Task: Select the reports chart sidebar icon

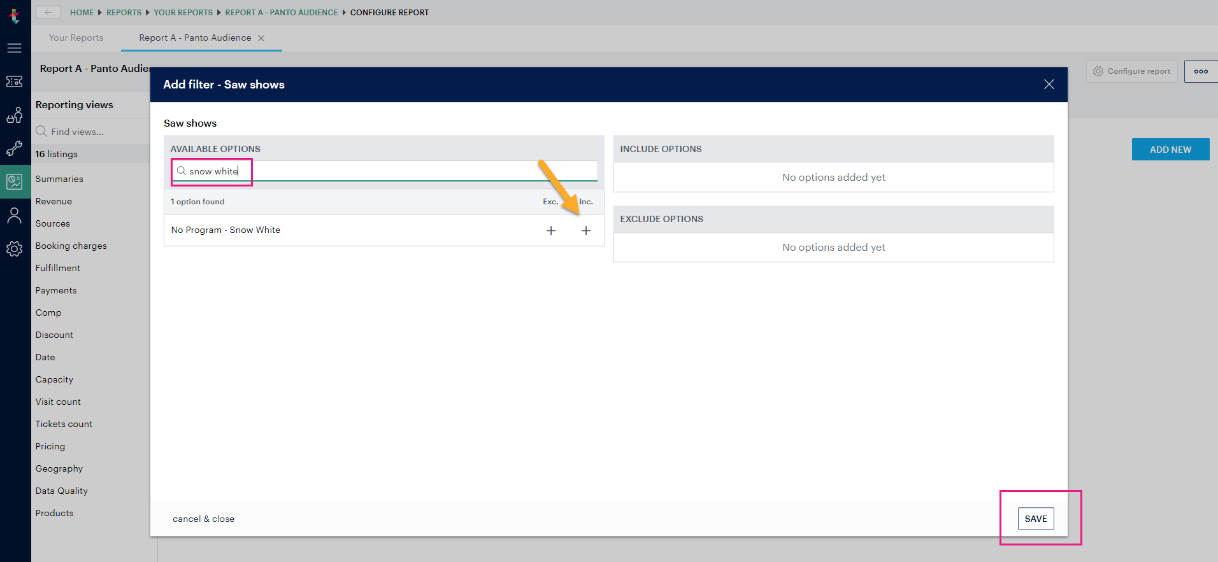Action: (x=15, y=182)
